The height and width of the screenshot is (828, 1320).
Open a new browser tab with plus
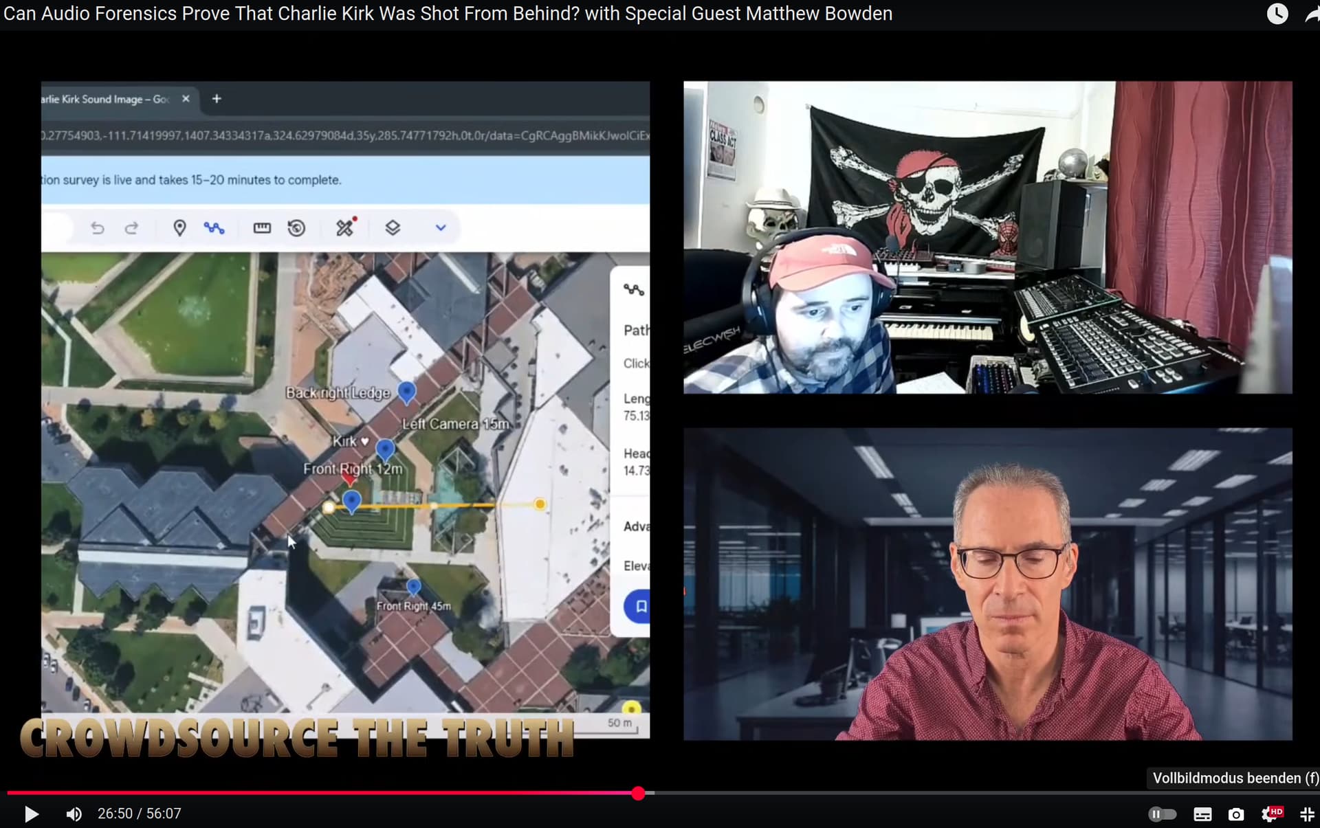tap(217, 99)
